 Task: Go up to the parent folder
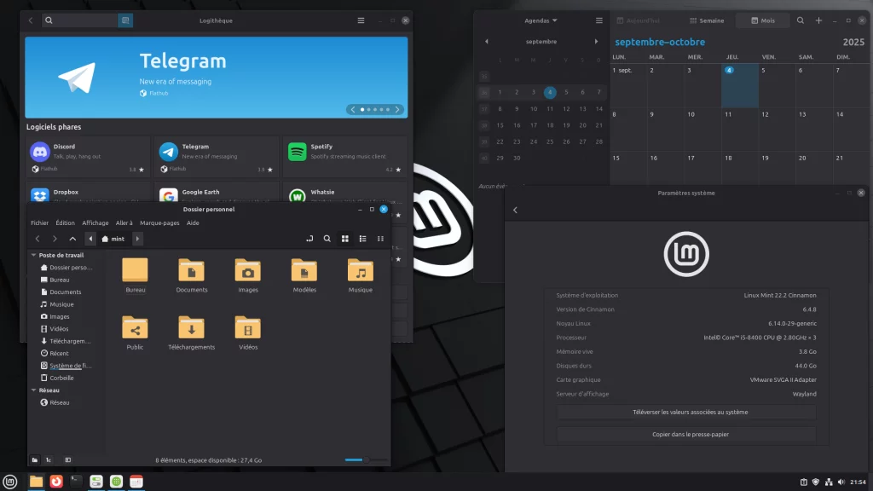tap(72, 239)
